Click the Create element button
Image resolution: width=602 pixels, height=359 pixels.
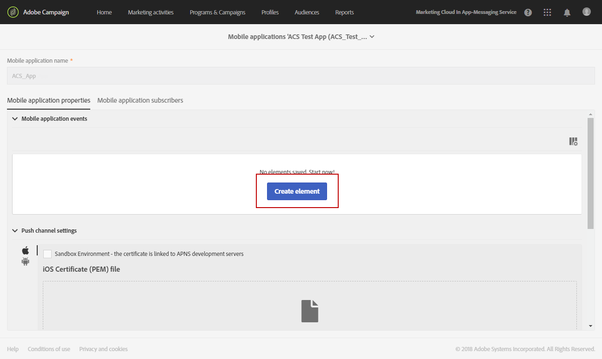click(297, 191)
